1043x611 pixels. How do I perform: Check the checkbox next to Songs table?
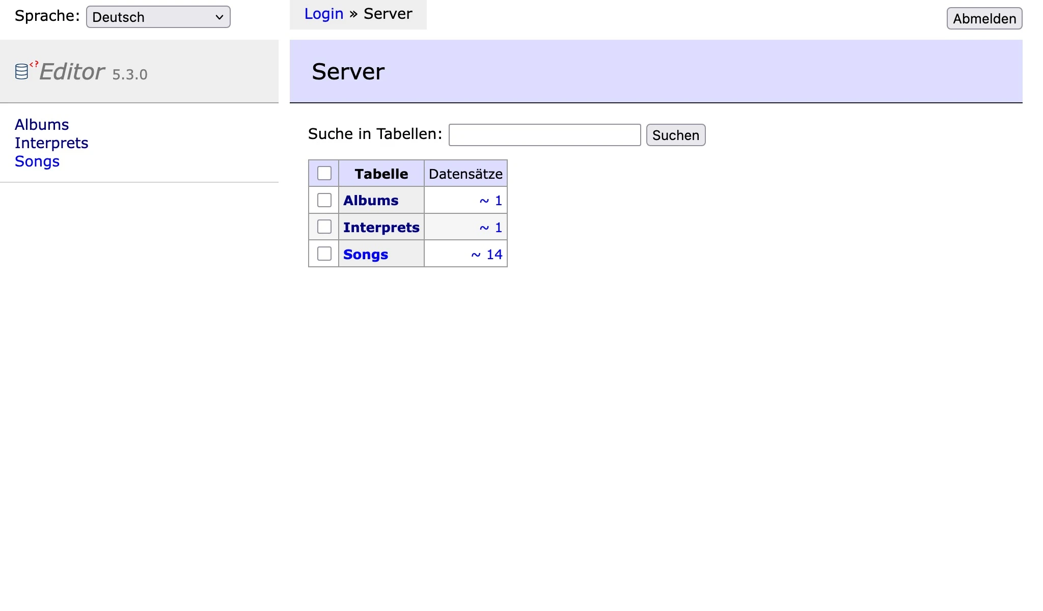pyautogui.click(x=324, y=254)
